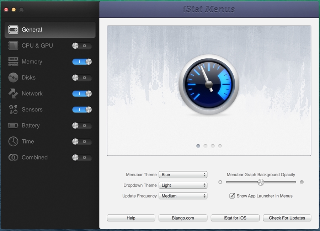Enable the CPU & GPU switch
The image size is (320, 231).
point(82,46)
